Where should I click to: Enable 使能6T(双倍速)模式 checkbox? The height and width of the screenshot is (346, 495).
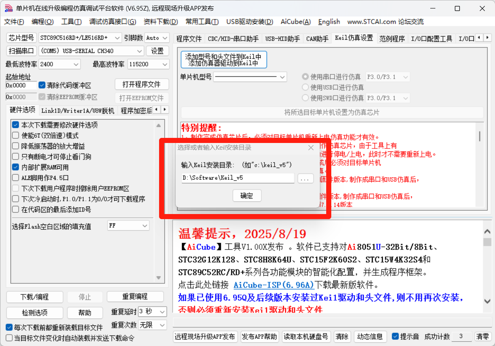click(x=16, y=135)
